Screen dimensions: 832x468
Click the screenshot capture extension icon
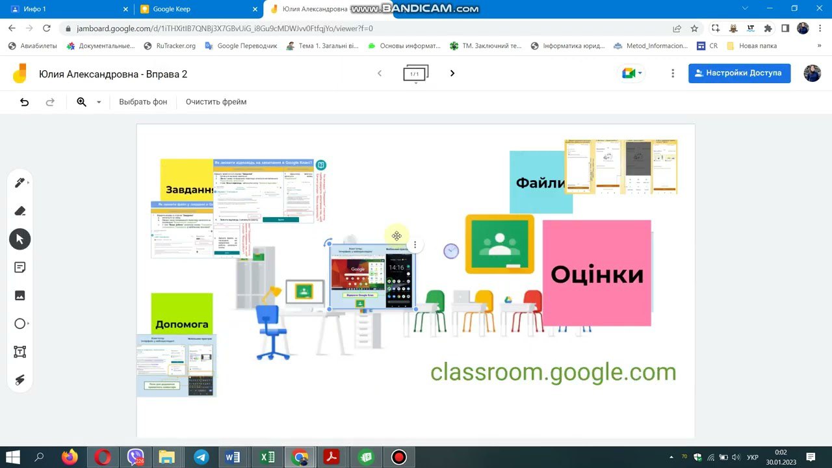(x=716, y=28)
